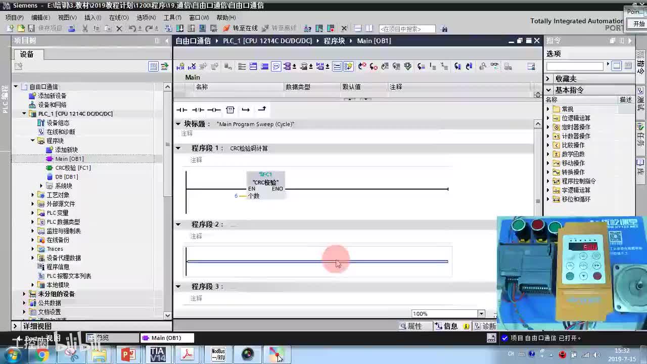The image size is (647, 364).
Task: Expand the 系统块 folder
Action: [41, 186]
